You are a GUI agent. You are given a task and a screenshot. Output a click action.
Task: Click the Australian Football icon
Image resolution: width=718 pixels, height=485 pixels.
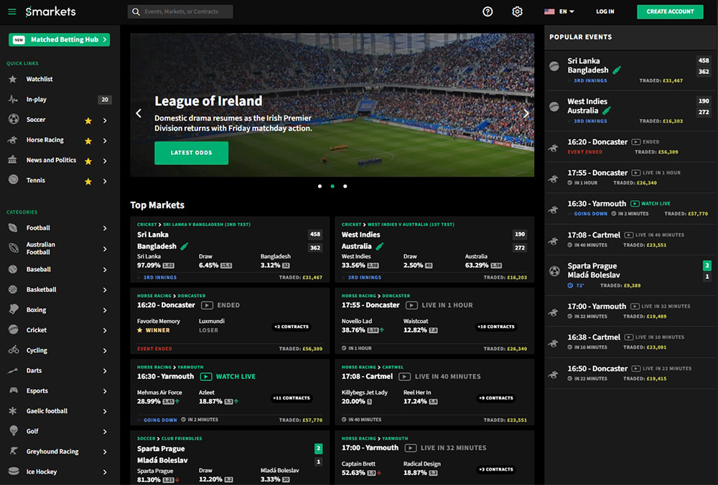tap(14, 248)
